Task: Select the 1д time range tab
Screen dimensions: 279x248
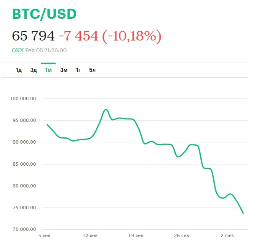Action: 18,70
